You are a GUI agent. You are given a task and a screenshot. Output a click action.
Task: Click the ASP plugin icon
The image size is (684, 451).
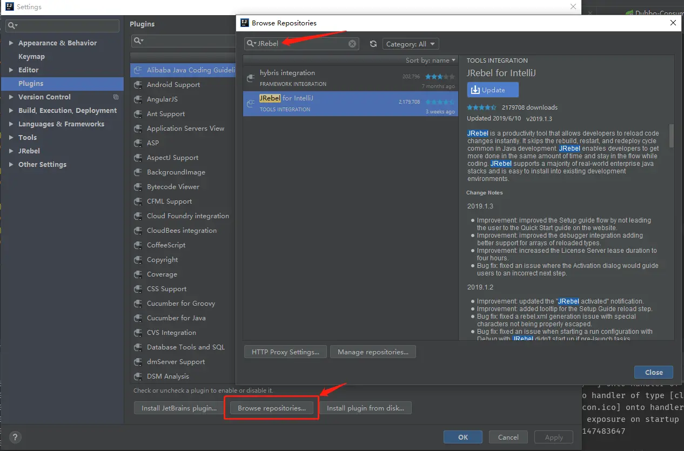click(138, 143)
